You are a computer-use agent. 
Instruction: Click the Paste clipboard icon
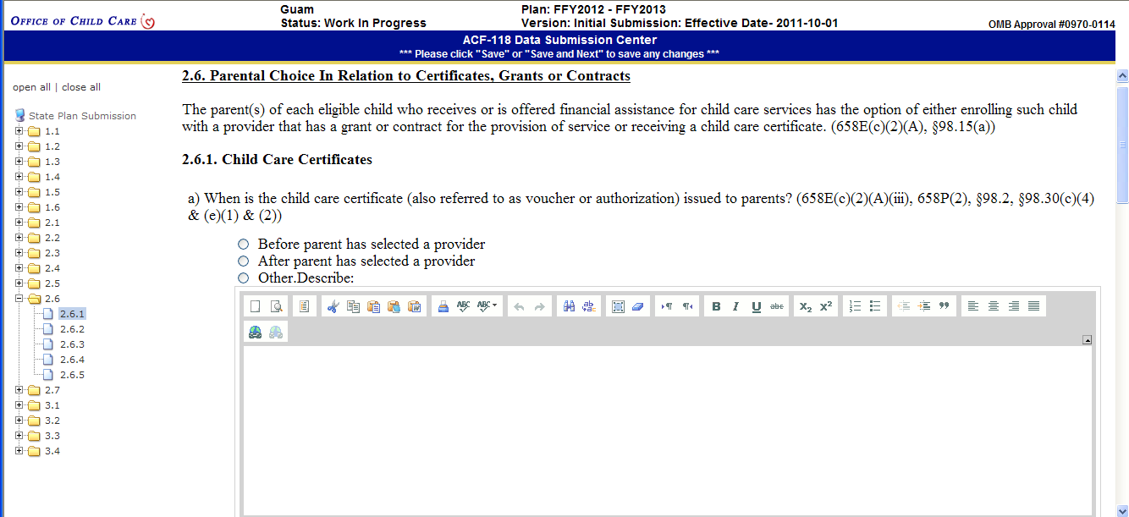click(x=373, y=306)
